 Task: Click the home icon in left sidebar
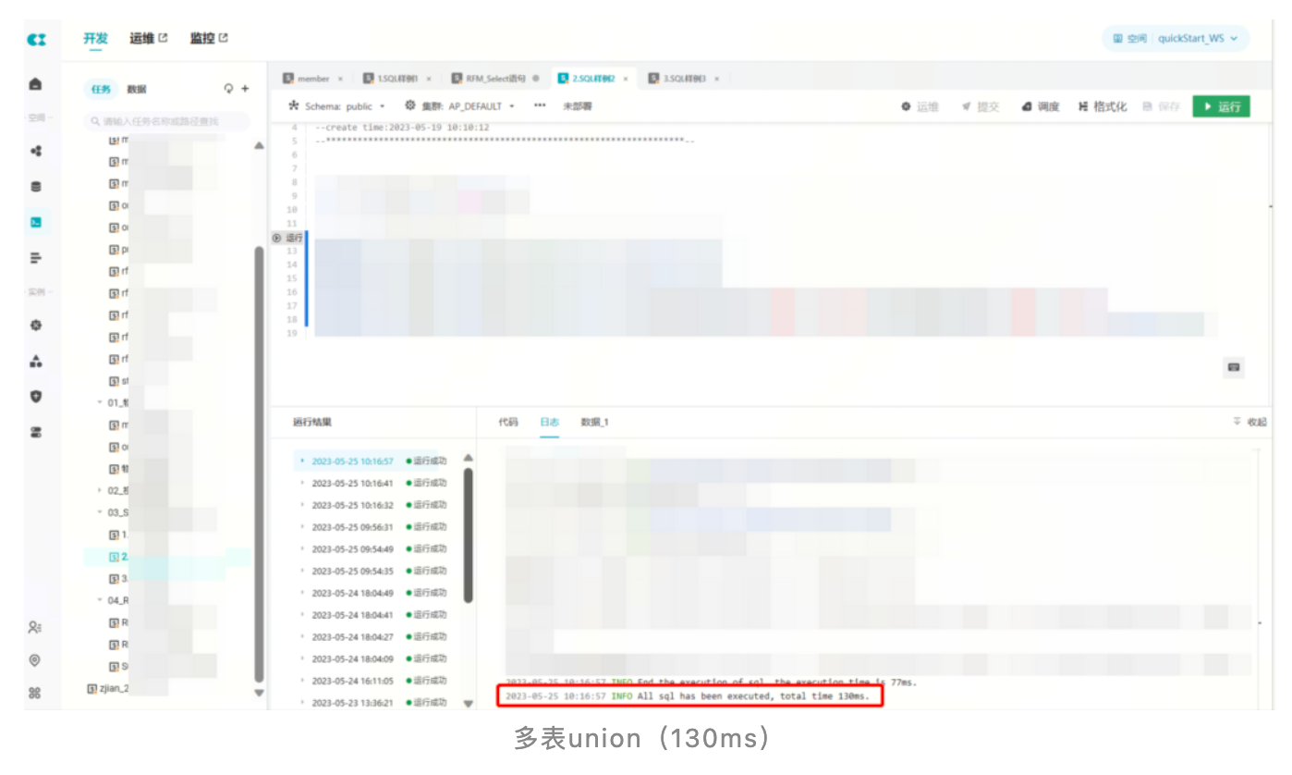[35, 84]
